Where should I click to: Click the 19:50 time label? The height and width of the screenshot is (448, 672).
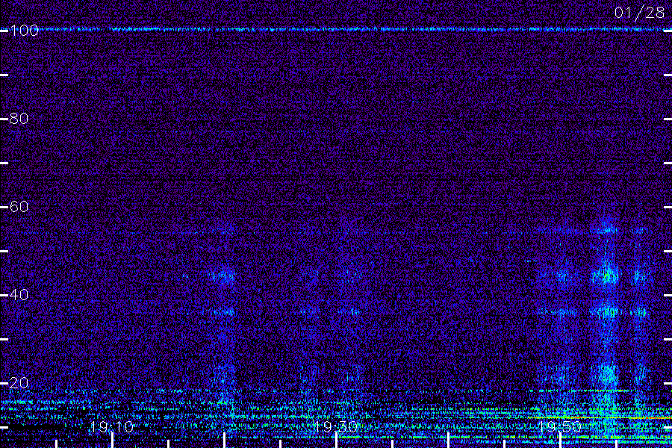[560, 427]
